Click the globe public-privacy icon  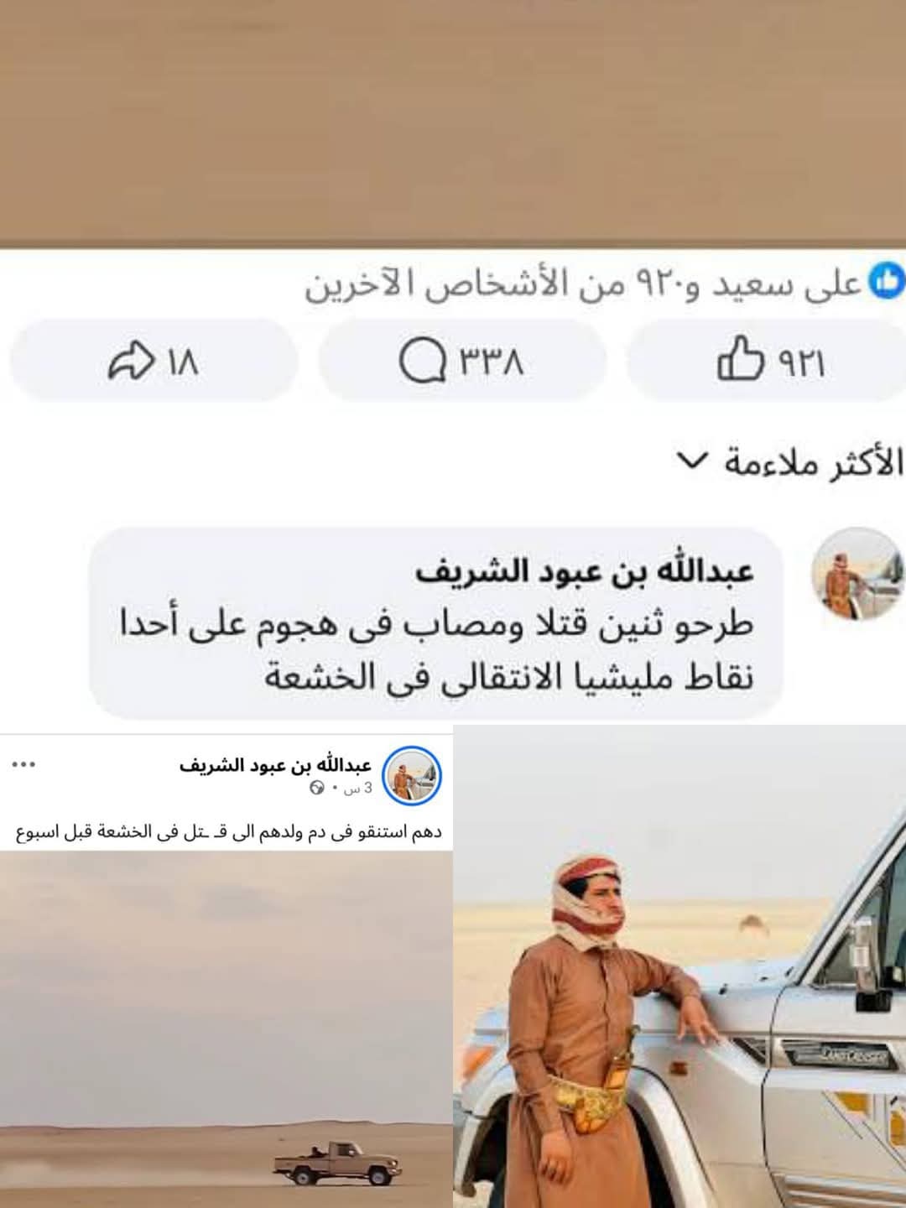tap(317, 788)
